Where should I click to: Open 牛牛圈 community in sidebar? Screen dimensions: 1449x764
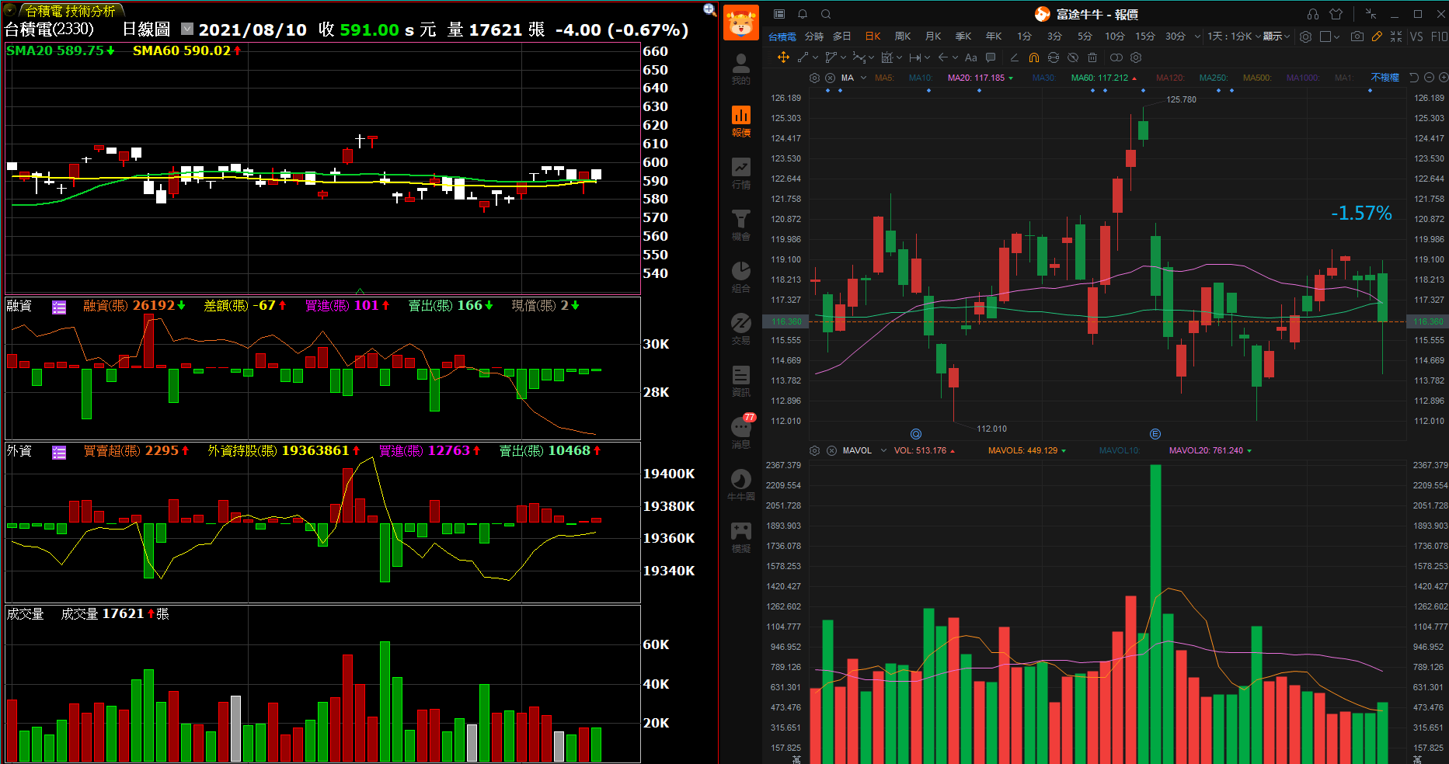(x=741, y=485)
